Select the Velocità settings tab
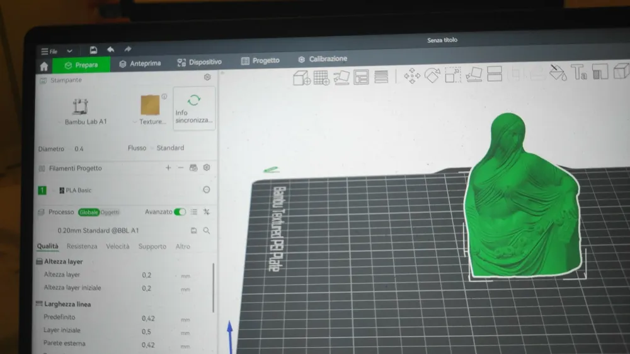 [x=118, y=246]
